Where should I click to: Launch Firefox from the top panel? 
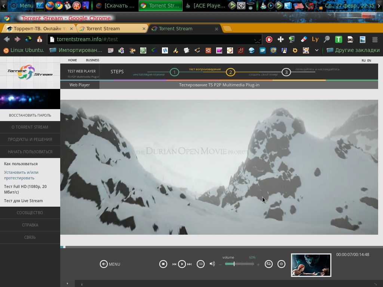[50, 6]
